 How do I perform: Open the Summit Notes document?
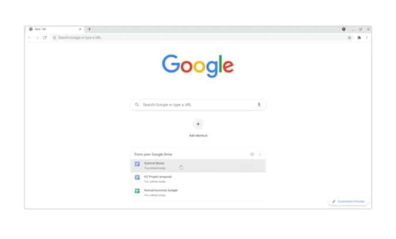click(x=198, y=166)
